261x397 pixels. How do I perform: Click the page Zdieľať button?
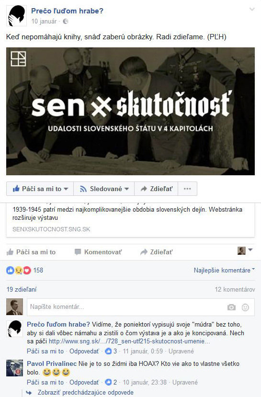coord(156,189)
